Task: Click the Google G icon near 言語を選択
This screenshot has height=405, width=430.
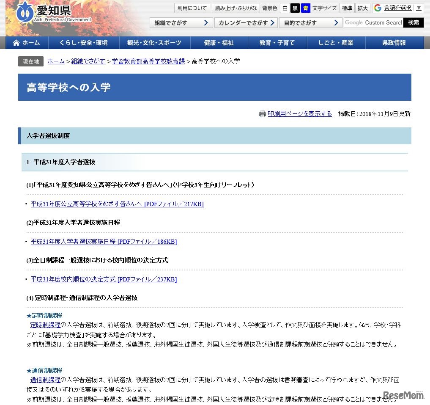Action: coord(376,8)
